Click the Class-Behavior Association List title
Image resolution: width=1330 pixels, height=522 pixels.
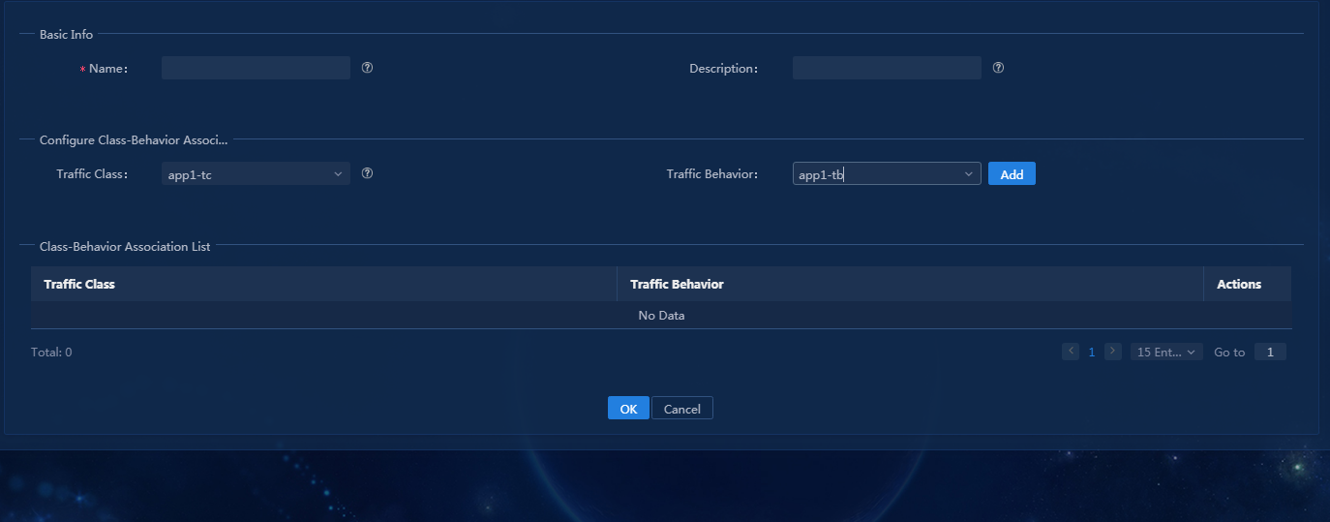[x=125, y=247]
